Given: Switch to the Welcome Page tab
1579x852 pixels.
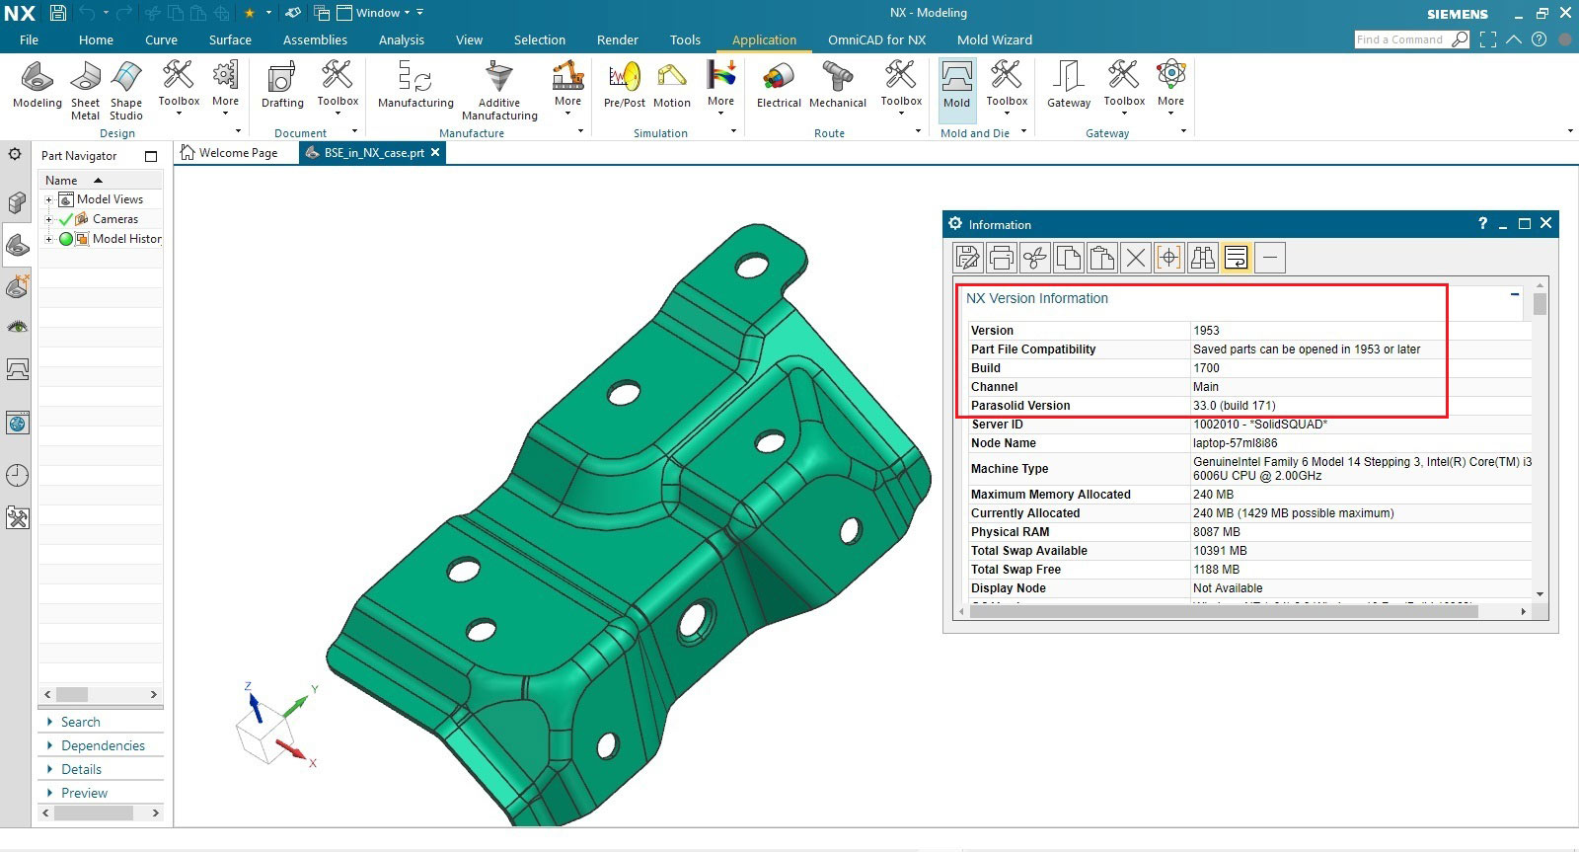Looking at the screenshot, I should (229, 153).
